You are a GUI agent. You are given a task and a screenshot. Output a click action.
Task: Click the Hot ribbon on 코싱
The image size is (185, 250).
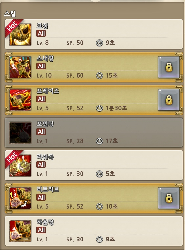click(x=12, y=27)
